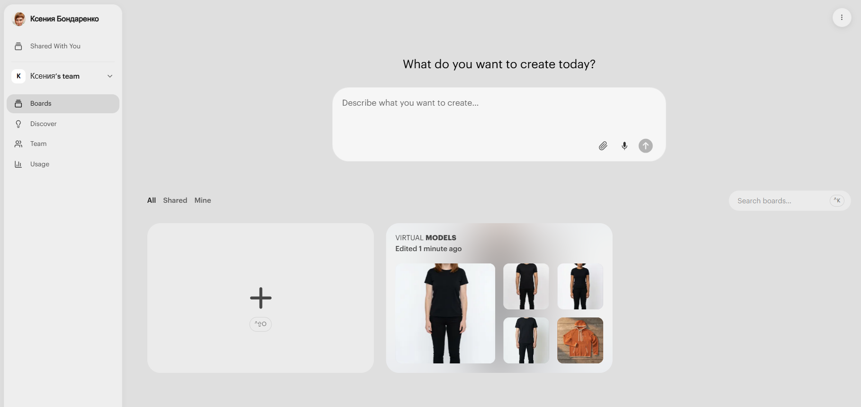Open the Ксения Бондаренко profile avatar
The width and height of the screenshot is (861, 407).
(x=19, y=19)
